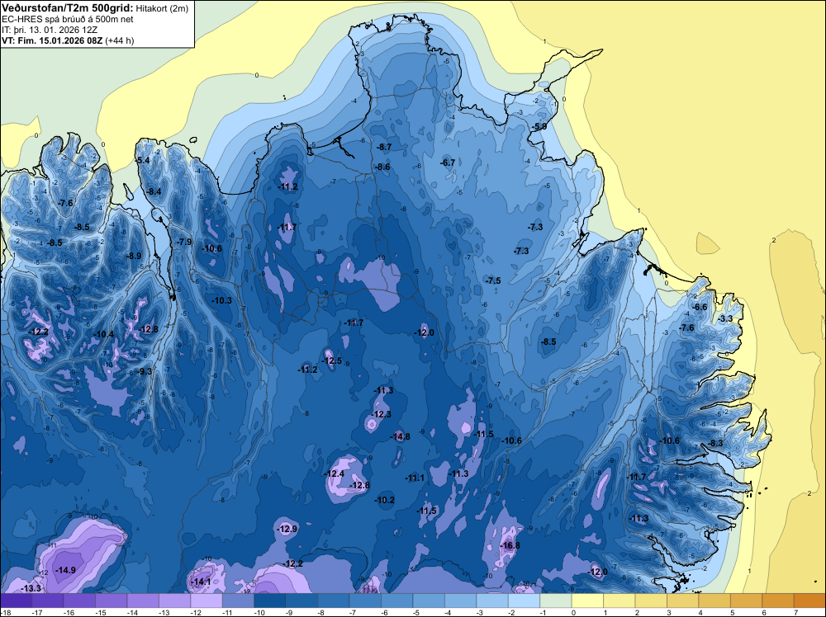
Task: Click the orange legend swatch right of 7
Action: point(809,601)
